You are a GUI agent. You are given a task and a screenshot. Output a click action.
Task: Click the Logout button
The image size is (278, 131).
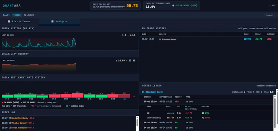tap(269, 15)
